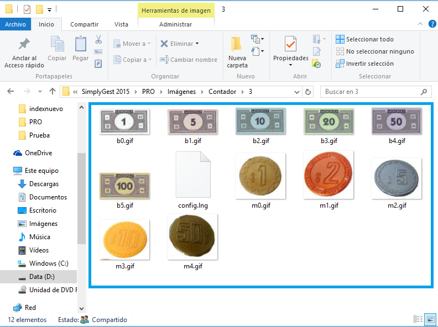
Task: Select the b3.gif 20 banknote thumbnail
Action: click(x=329, y=122)
